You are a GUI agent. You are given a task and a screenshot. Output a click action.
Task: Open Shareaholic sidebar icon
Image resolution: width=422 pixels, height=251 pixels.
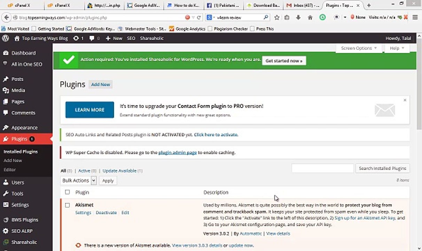(x=6, y=242)
